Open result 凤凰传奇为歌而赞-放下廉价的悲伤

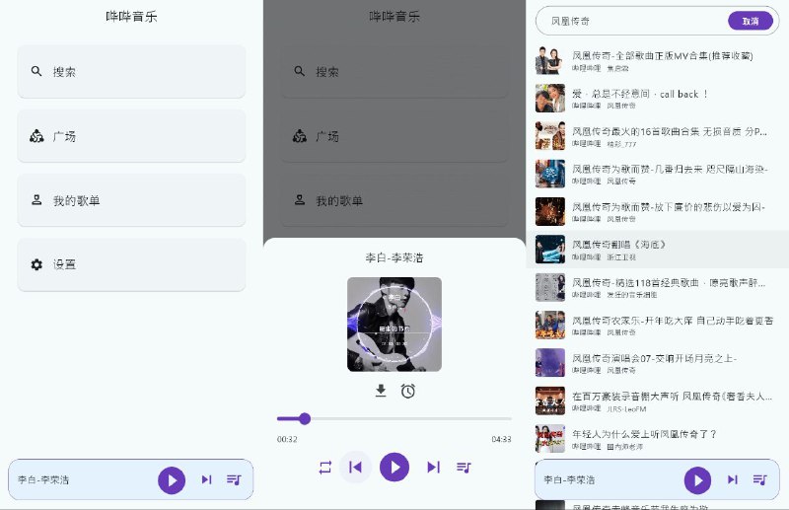[x=657, y=211]
